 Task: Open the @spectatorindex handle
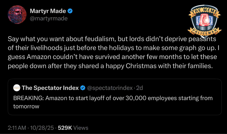(111, 88)
